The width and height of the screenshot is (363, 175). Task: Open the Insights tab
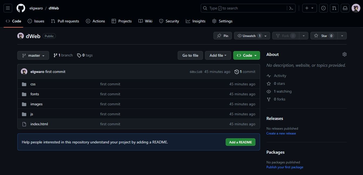click(x=196, y=21)
